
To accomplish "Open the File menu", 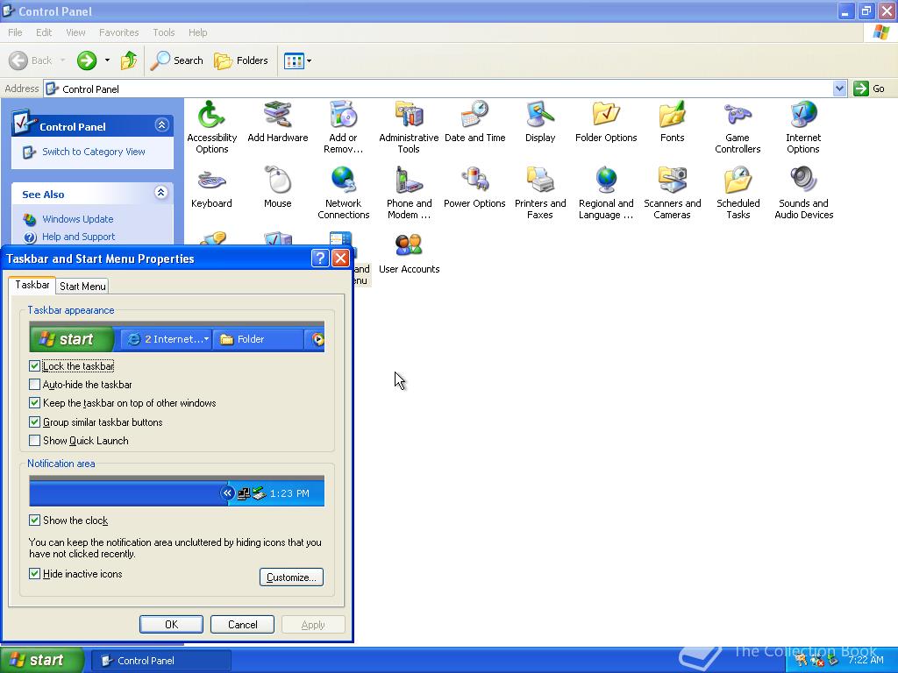I will coord(15,32).
